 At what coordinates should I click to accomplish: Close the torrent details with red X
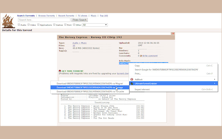tap(173, 33)
